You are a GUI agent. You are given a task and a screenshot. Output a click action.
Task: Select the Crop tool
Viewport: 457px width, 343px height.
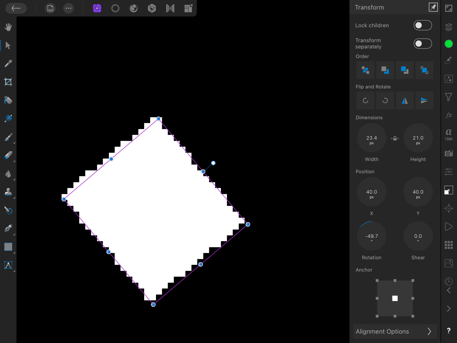coord(8,82)
